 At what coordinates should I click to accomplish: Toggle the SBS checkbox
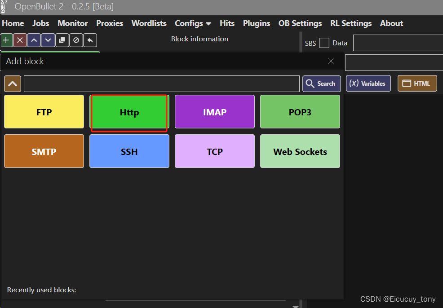[x=324, y=43]
